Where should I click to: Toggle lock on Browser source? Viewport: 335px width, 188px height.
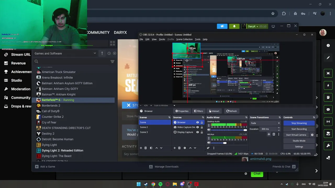202,122
